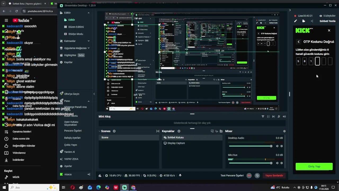Collapse the chat panel arrow

(290, 10)
